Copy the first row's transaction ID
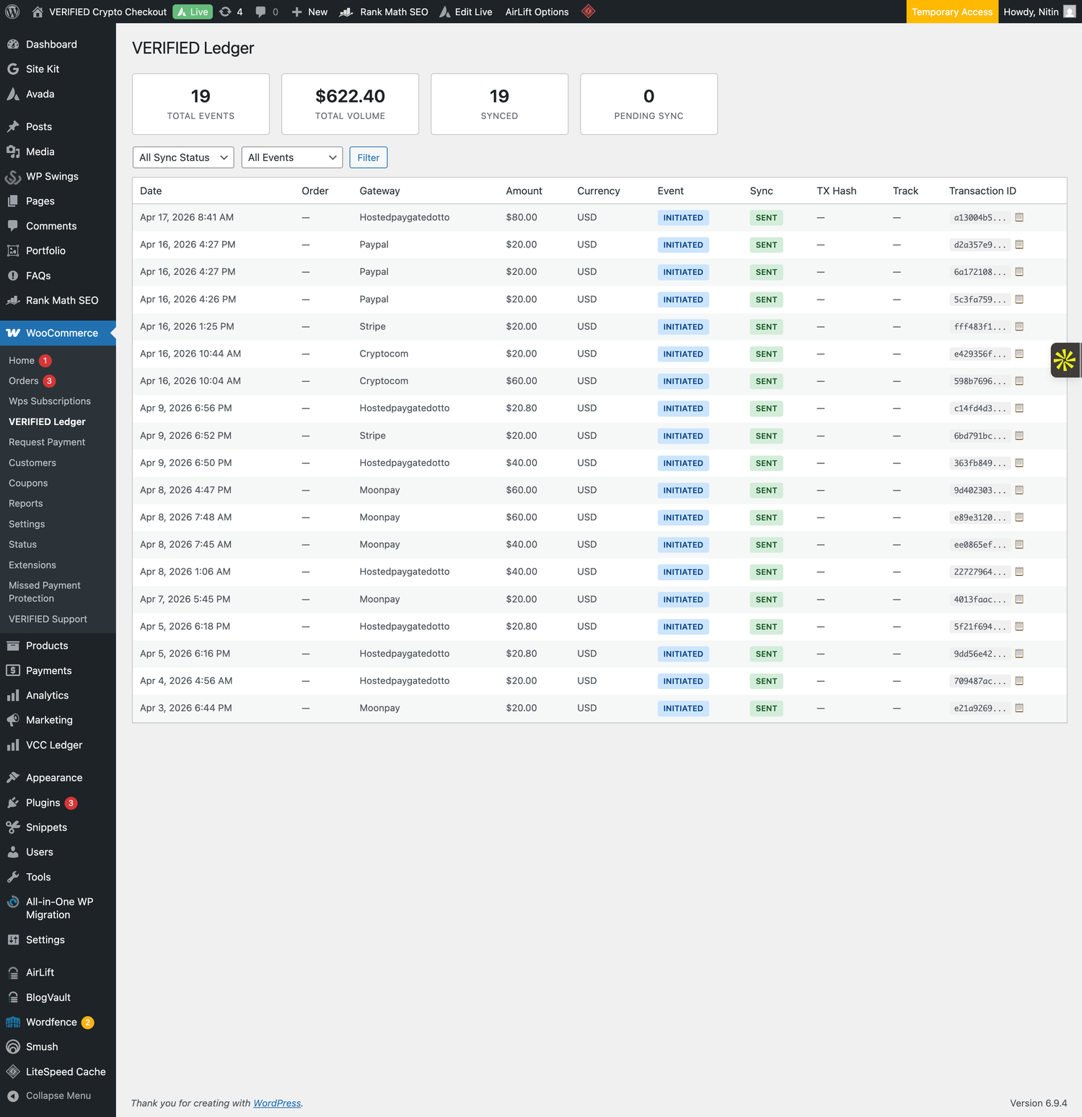 pos(1019,217)
